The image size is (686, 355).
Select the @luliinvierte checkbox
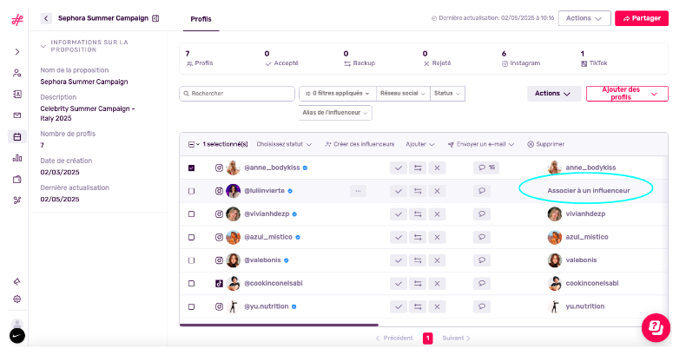pos(191,191)
